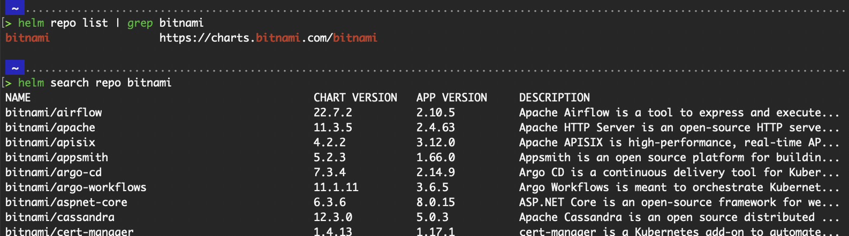Click airflow chart version 22.7.2

pos(333,113)
